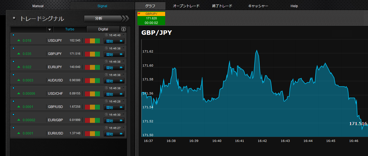The height and width of the screenshot is (156, 368).
Task: Click the USD/CHF pair name
Action: pyautogui.click(x=55, y=93)
